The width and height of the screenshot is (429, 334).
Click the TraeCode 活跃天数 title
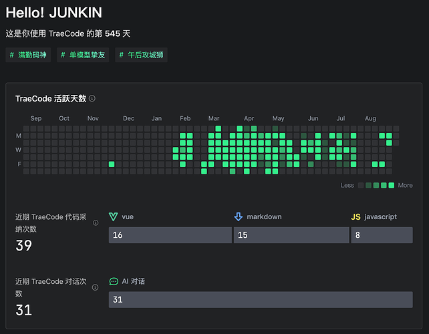pyautogui.click(x=51, y=98)
